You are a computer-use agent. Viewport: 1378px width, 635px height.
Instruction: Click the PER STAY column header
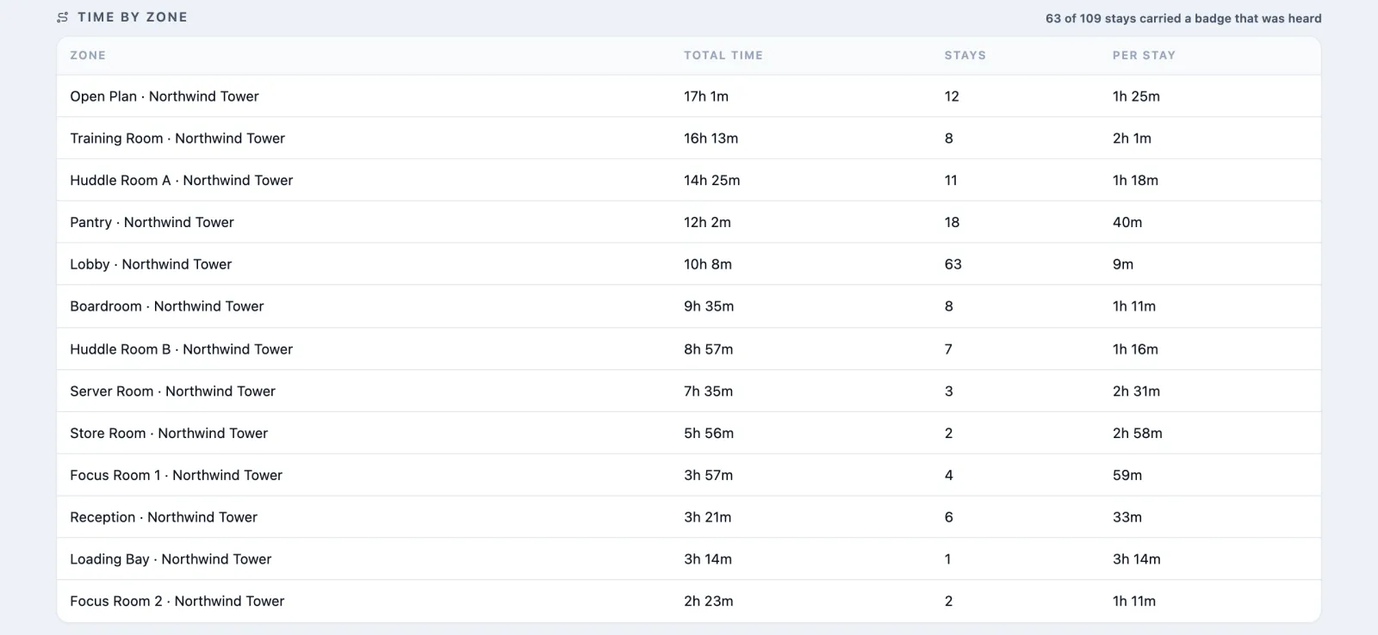pyautogui.click(x=1144, y=55)
